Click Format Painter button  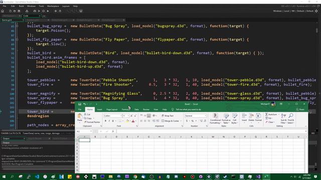pyautogui.click(x=92, y=122)
